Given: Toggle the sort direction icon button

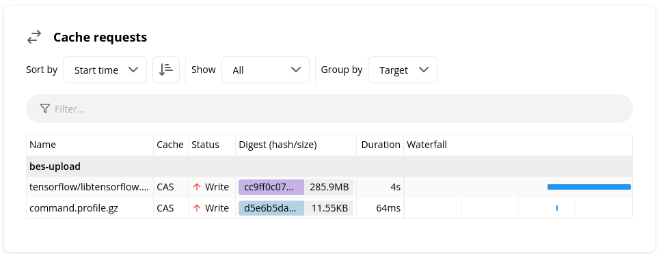Looking at the screenshot, I should point(166,70).
